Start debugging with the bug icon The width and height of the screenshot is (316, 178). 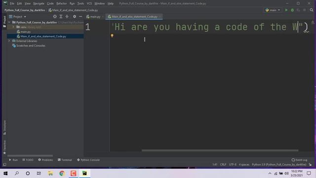click(292, 10)
